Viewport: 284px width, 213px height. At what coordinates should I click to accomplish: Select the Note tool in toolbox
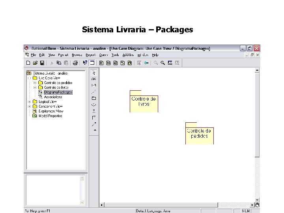(x=94, y=85)
